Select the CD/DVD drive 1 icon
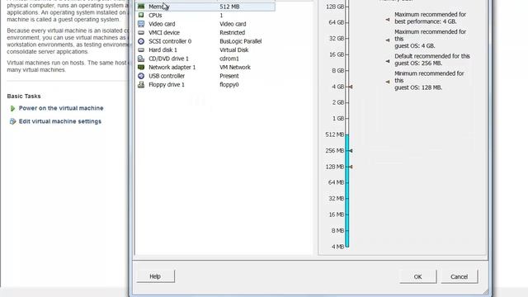Screen dimensions: 528x297 tap(141, 59)
